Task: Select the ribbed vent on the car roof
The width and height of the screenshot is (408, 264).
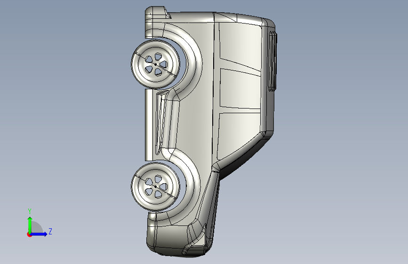Action: coord(272,62)
